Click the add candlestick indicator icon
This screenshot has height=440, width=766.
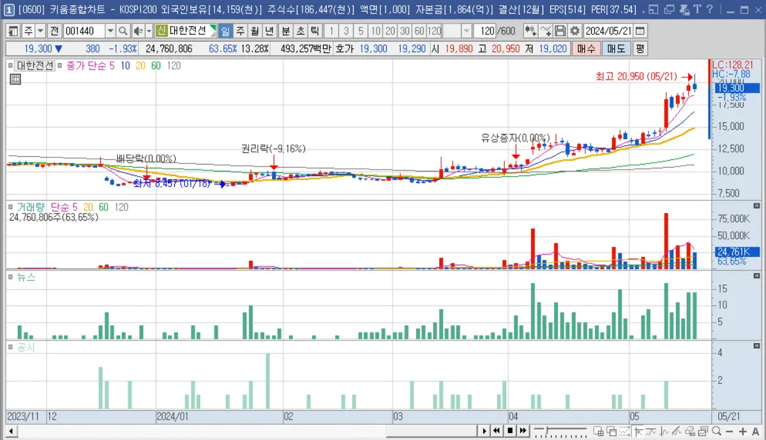pos(530,31)
